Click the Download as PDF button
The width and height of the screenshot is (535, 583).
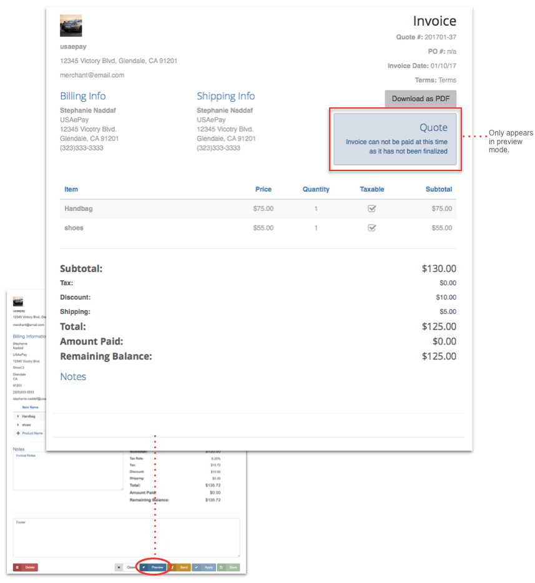(x=420, y=99)
